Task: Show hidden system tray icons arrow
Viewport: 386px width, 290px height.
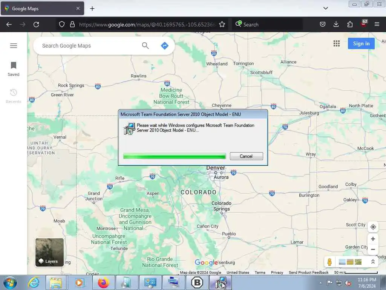Action: (x=320, y=283)
